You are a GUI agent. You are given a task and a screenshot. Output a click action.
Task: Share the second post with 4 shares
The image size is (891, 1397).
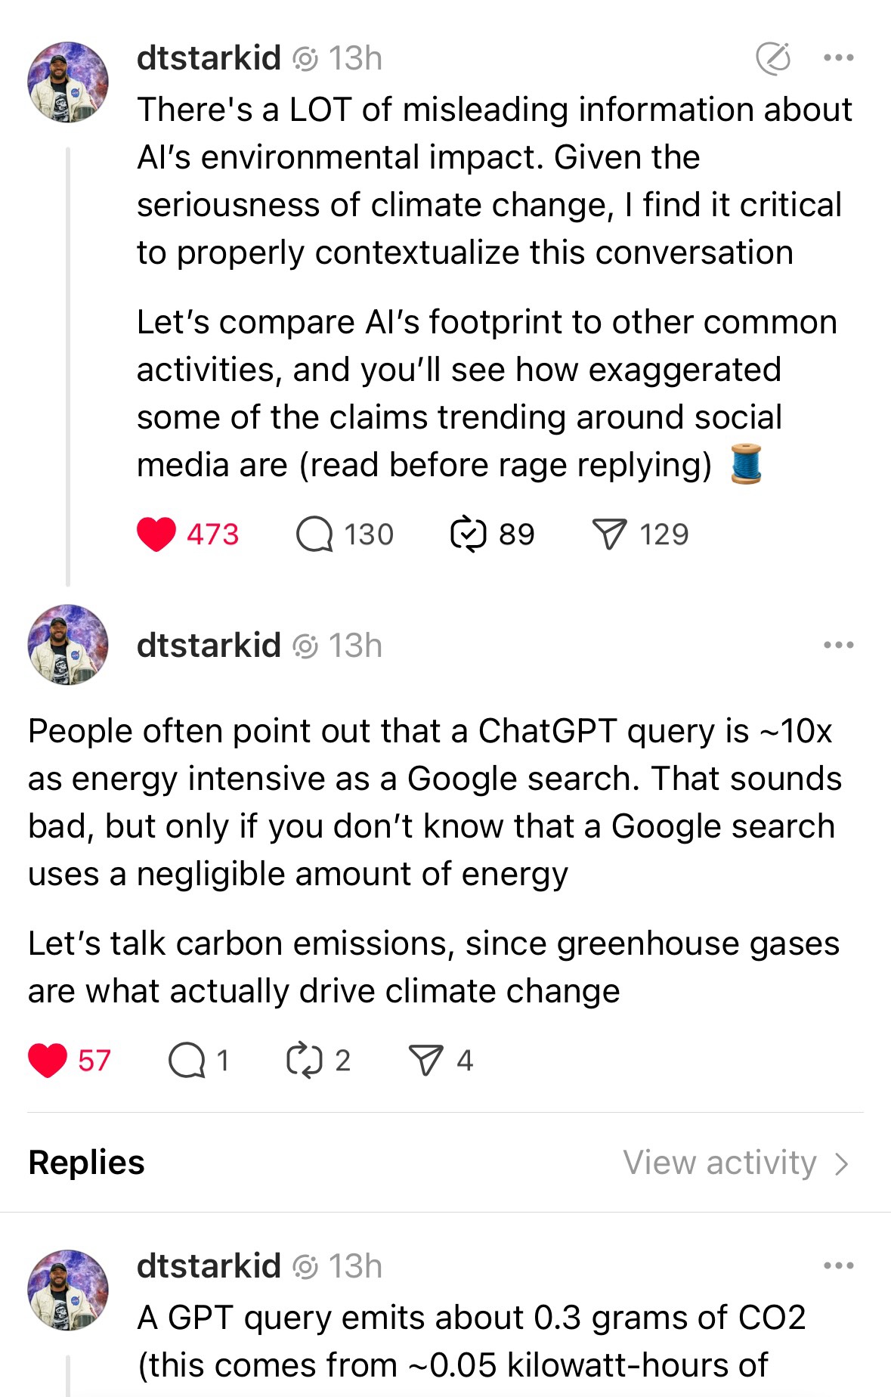click(x=425, y=1060)
